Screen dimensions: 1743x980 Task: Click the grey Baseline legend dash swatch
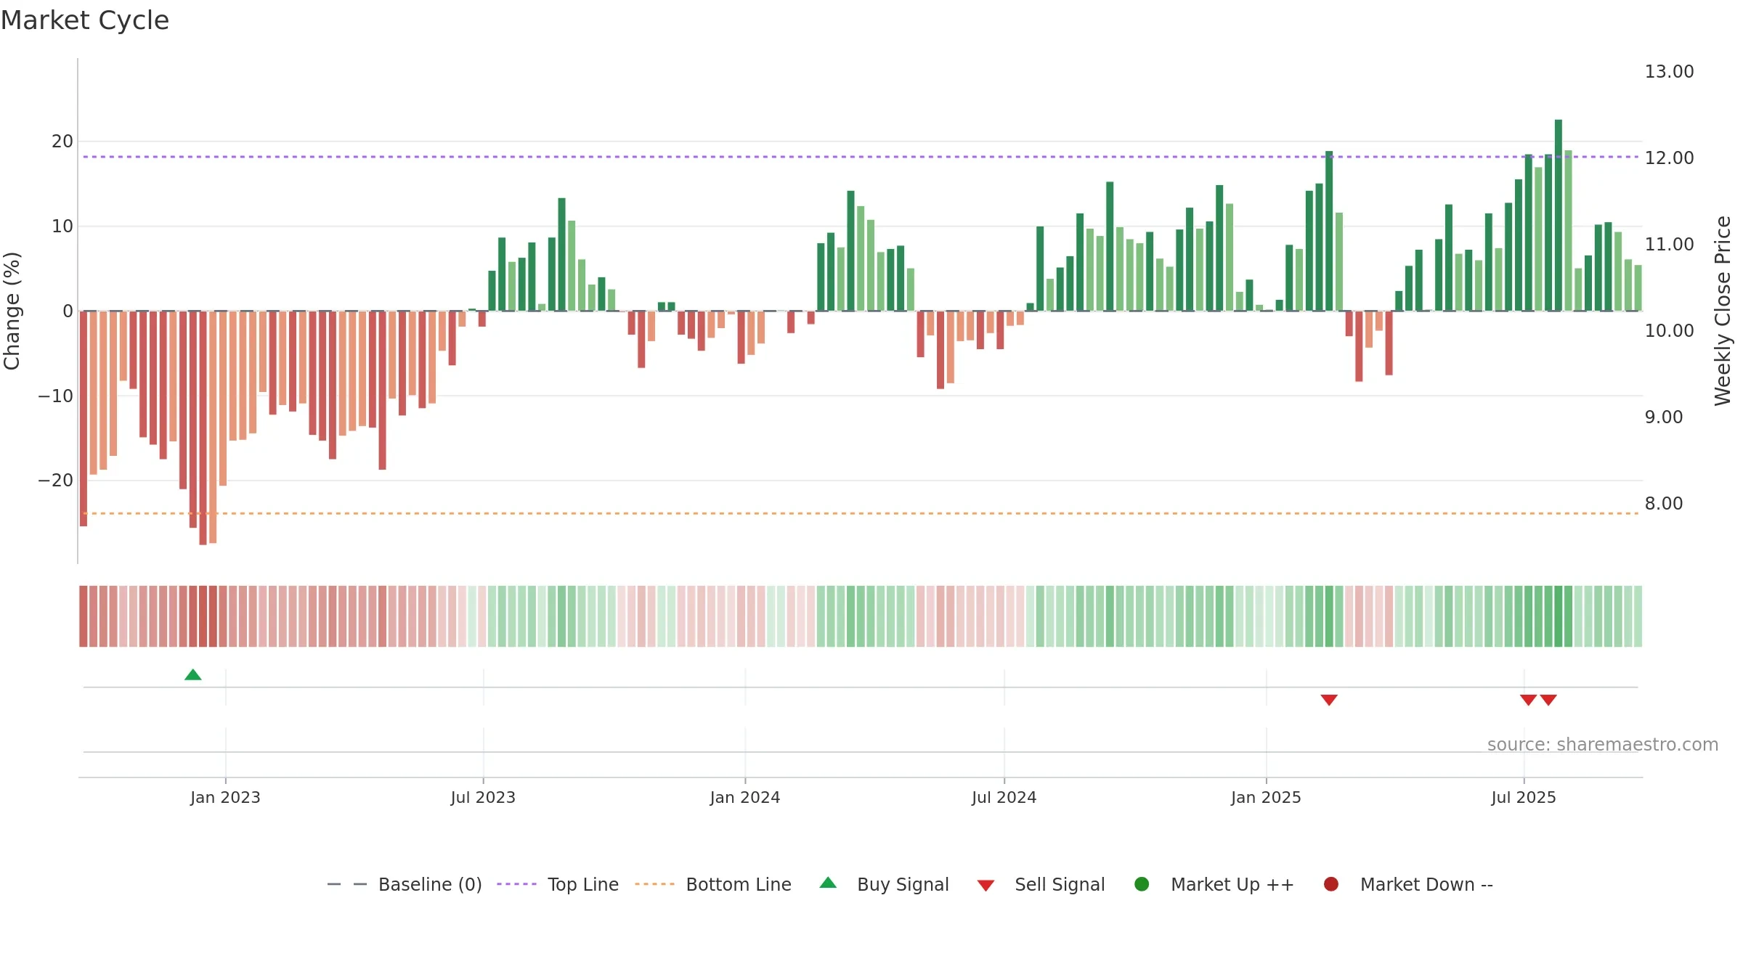pyautogui.click(x=347, y=884)
